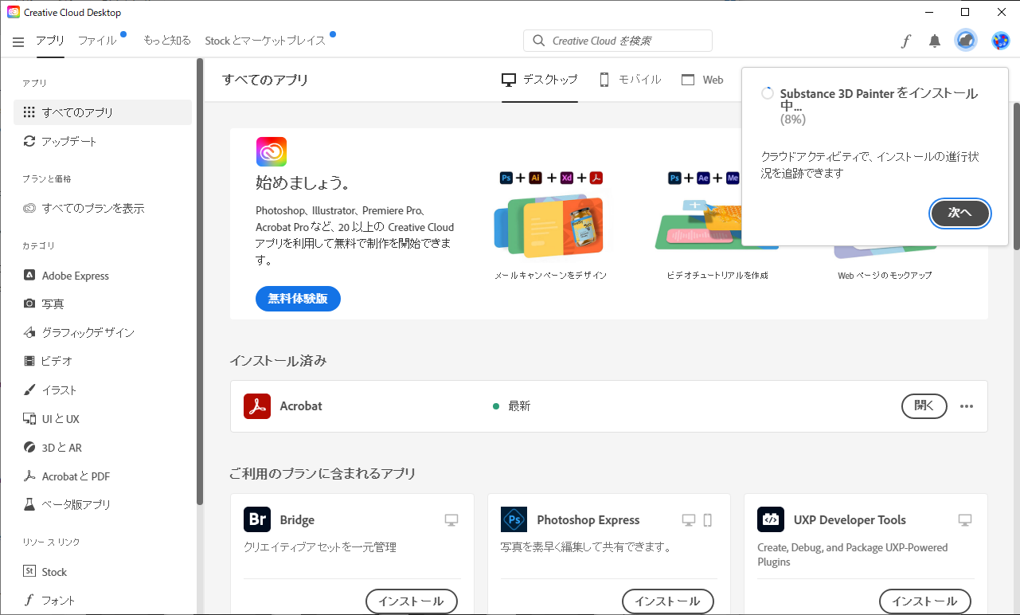Open the Adobe Express category

(x=75, y=275)
